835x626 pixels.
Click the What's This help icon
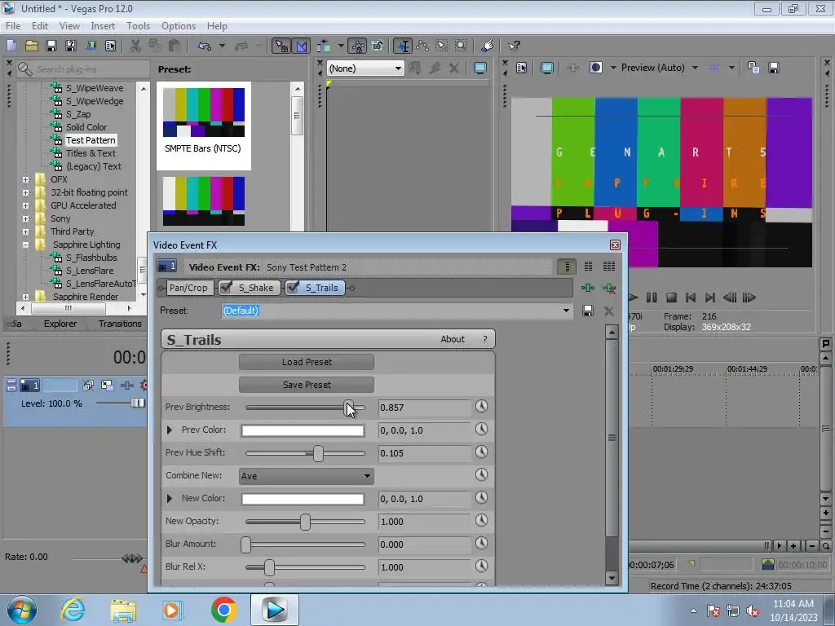tap(514, 46)
